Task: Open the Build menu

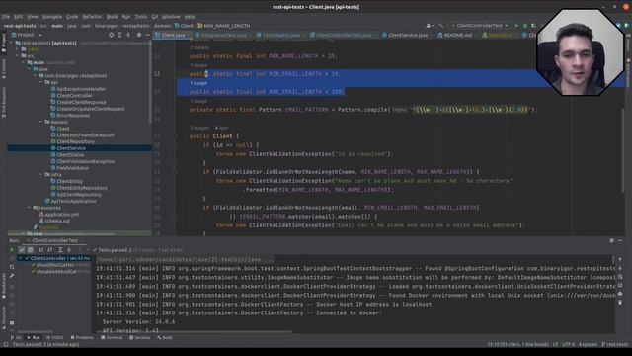Action: tap(112, 17)
